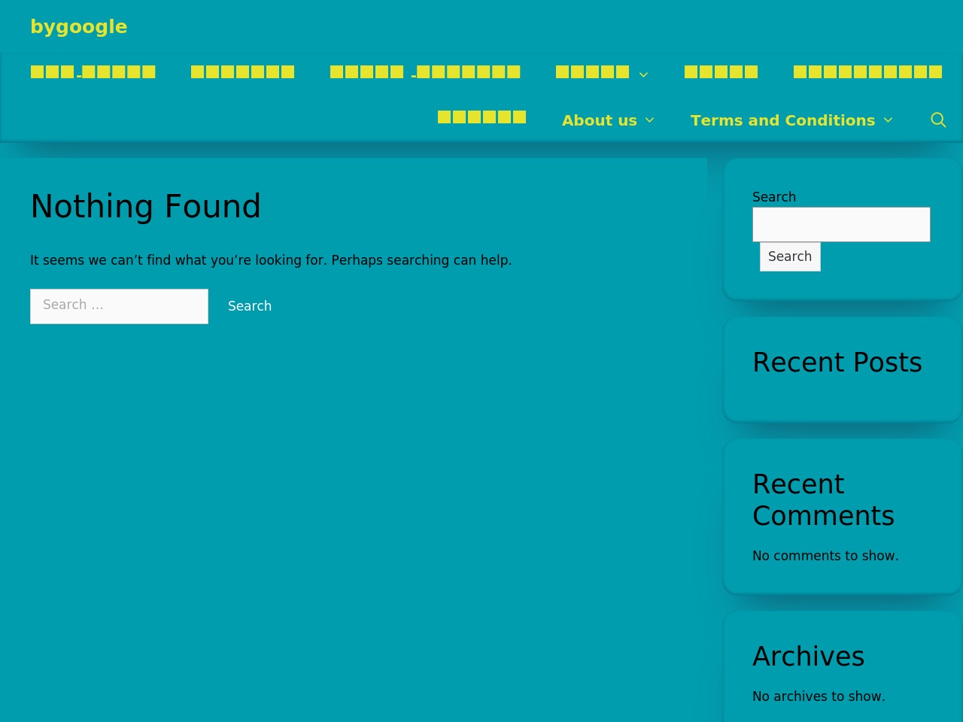963x722 pixels.
Task: Click the search magnifier icon in navigation
Action: click(x=938, y=120)
